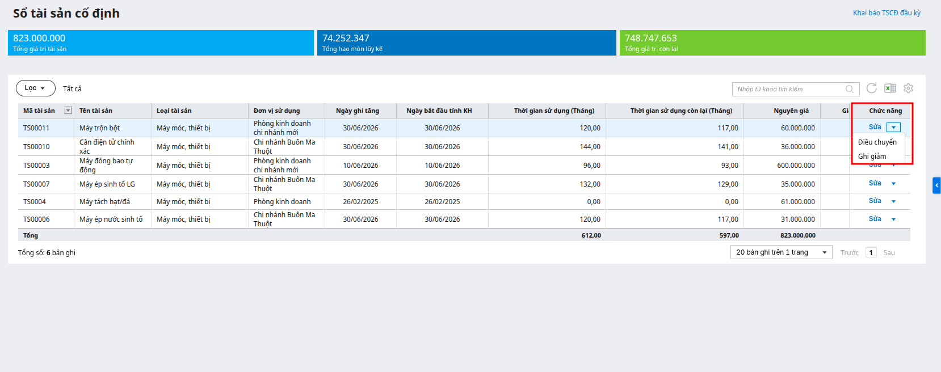Go to next page with Sau
Viewport: 941px width, 372px height.
pos(889,253)
